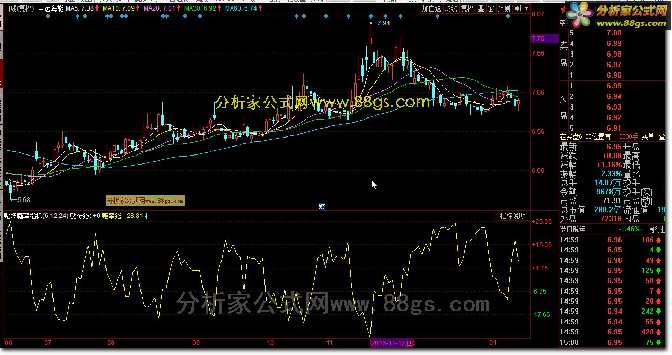This screenshot has width=672, height=355.
Task: Click the 在买盘6.80位置有 order alert line
Action: [612, 136]
